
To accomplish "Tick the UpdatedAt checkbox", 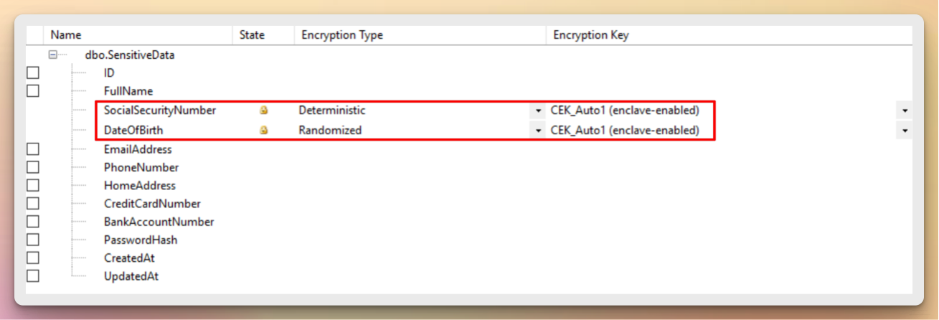I will coord(32,276).
